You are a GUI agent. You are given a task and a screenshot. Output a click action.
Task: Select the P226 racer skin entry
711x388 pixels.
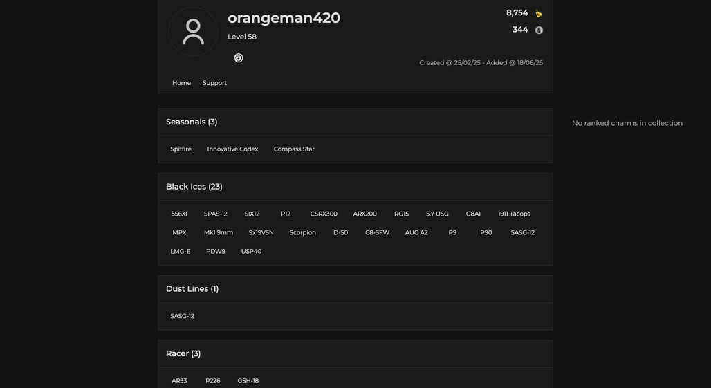212,381
